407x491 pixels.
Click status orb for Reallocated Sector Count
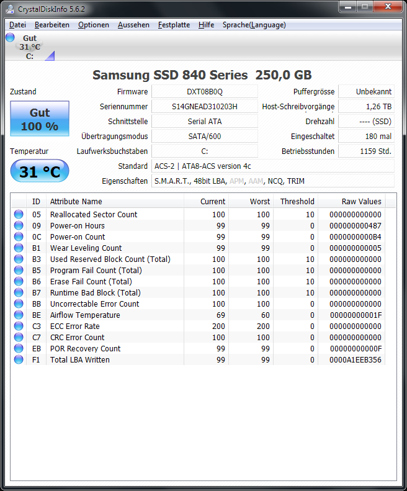19,214
